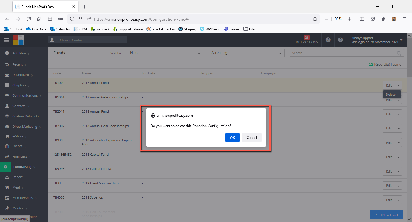
Task: Click the browser zoom in plus icon
Action: tap(349, 19)
